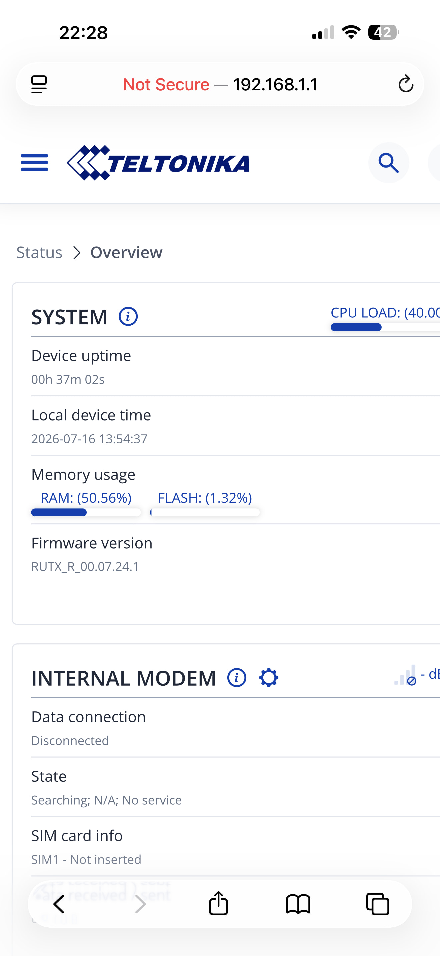Tap the 192.168.1.1 address field
The width and height of the screenshot is (440, 956).
pos(220,84)
